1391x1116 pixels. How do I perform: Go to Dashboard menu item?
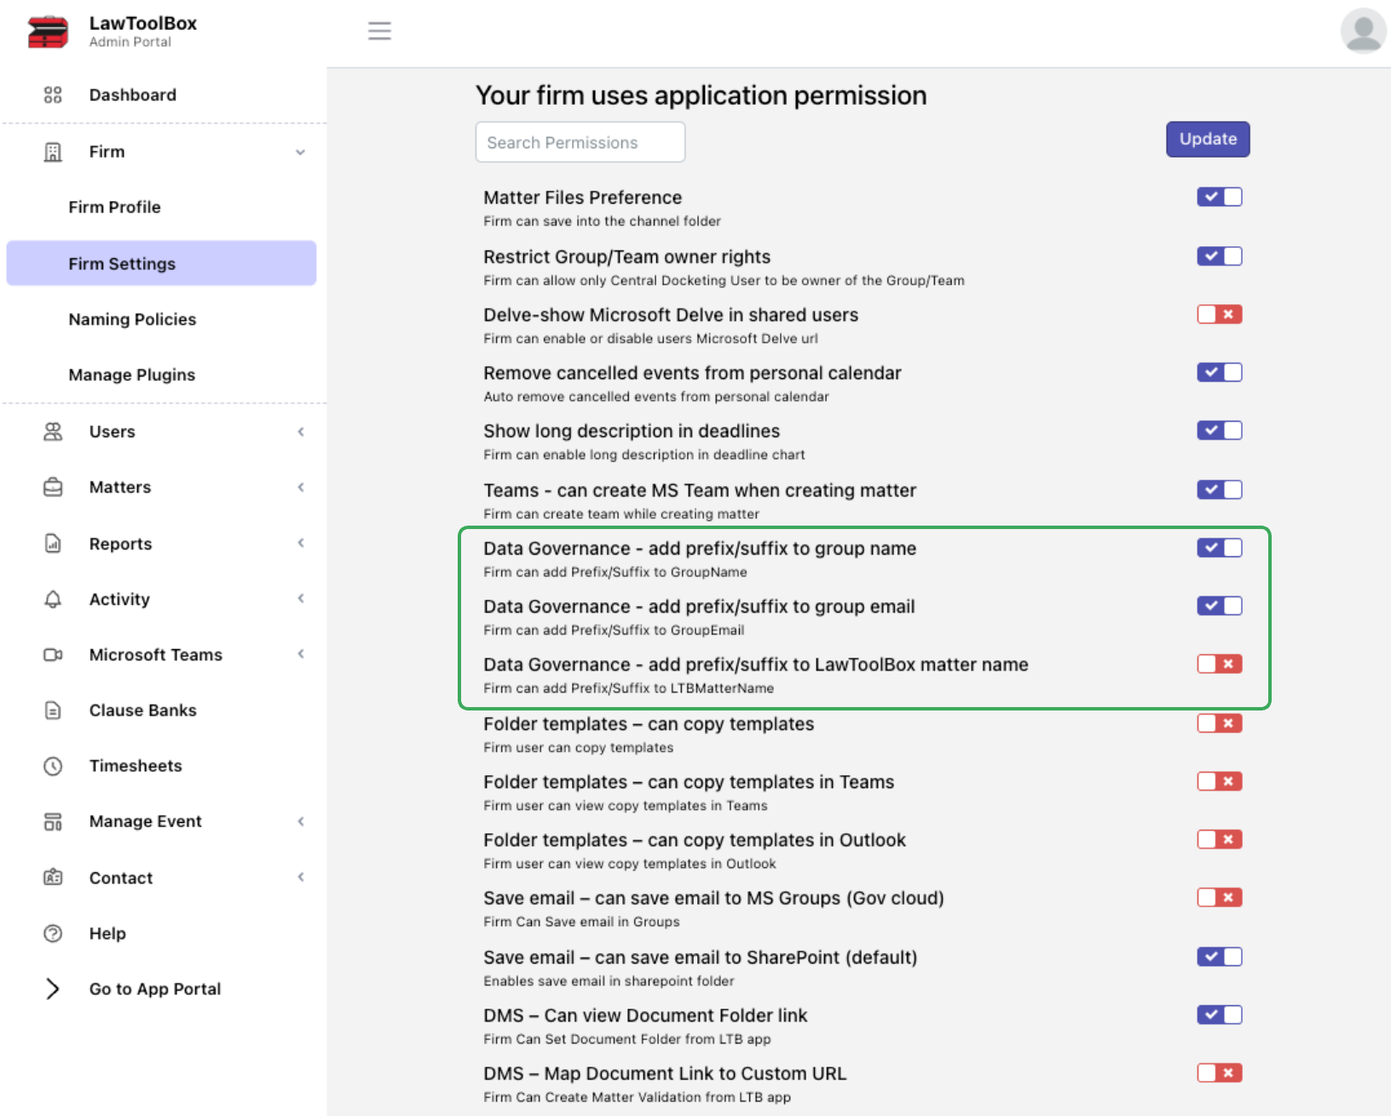click(133, 95)
